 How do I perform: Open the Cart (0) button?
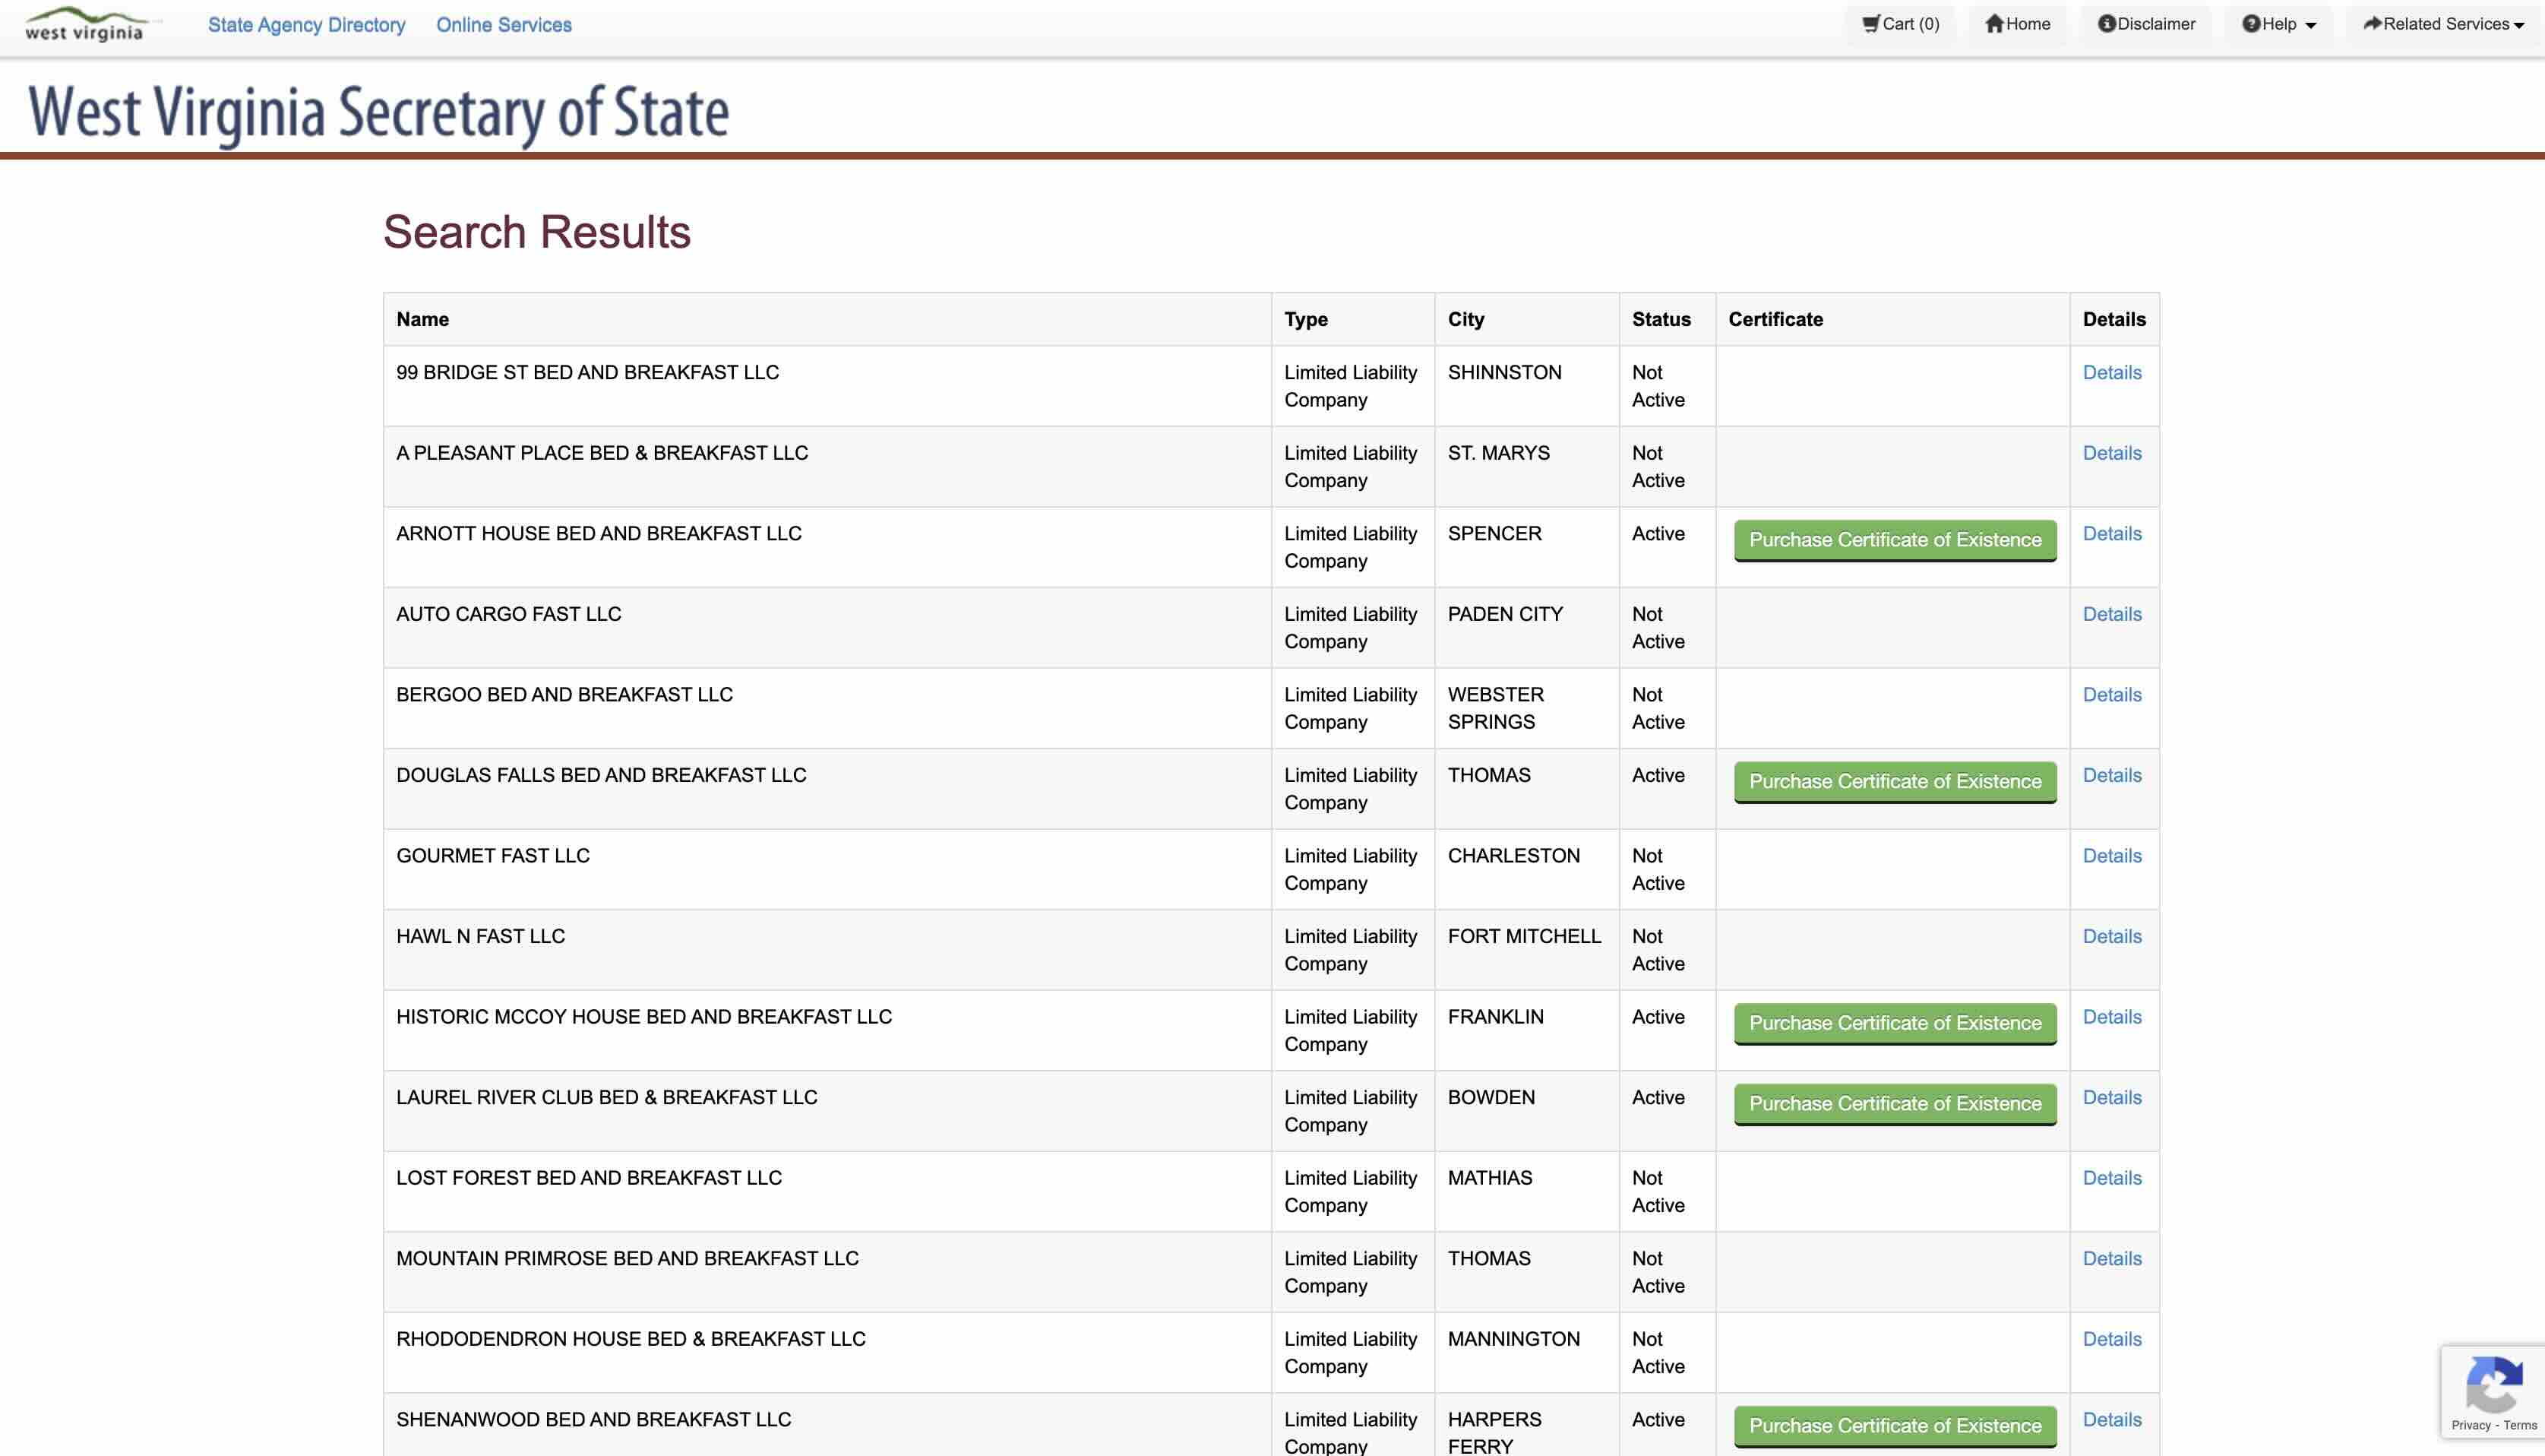pyautogui.click(x=1900, y=24)
